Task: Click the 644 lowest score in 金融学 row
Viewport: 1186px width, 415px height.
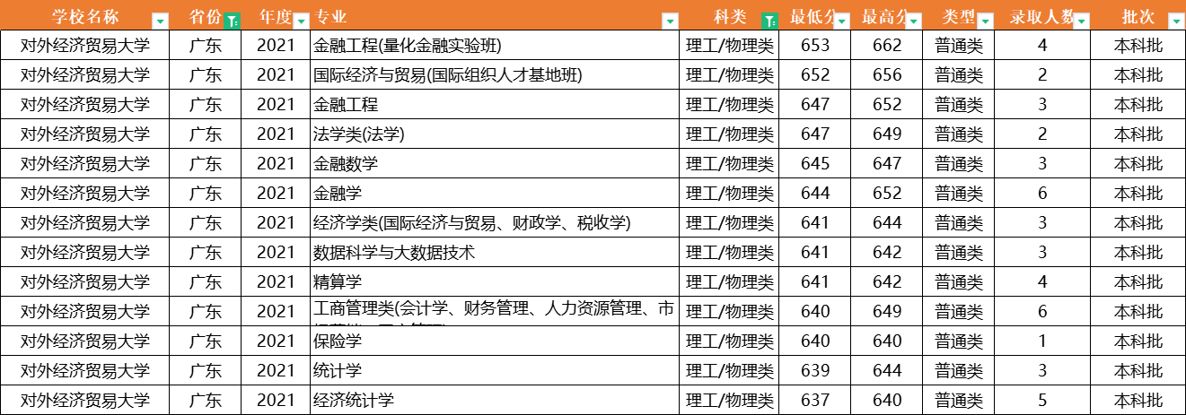Action: tap(814, 194)
